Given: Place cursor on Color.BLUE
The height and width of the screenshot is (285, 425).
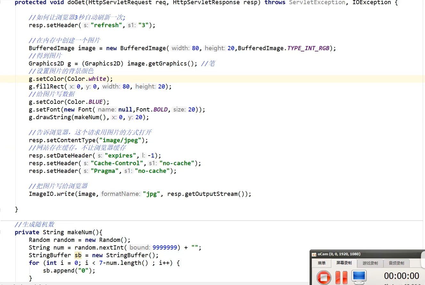Looking at the screenshot, I should click(85, 102).
